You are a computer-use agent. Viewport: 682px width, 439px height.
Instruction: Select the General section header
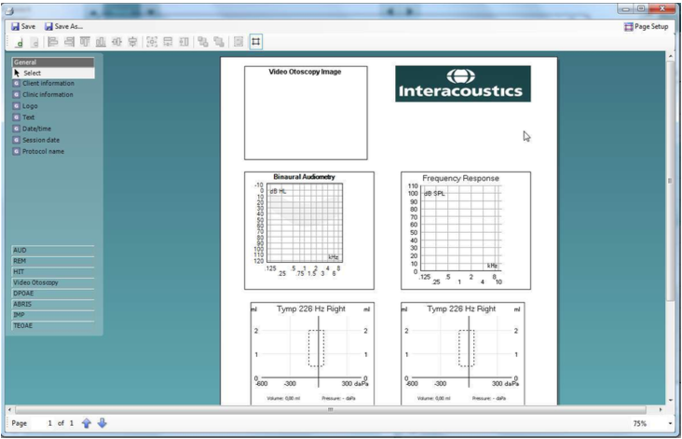pos(52,62)
